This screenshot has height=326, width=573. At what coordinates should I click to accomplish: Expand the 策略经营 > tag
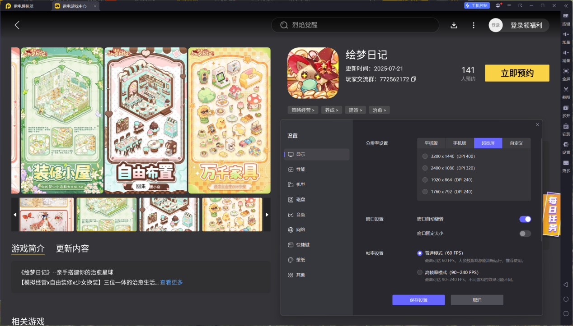(x=303, y=110)
